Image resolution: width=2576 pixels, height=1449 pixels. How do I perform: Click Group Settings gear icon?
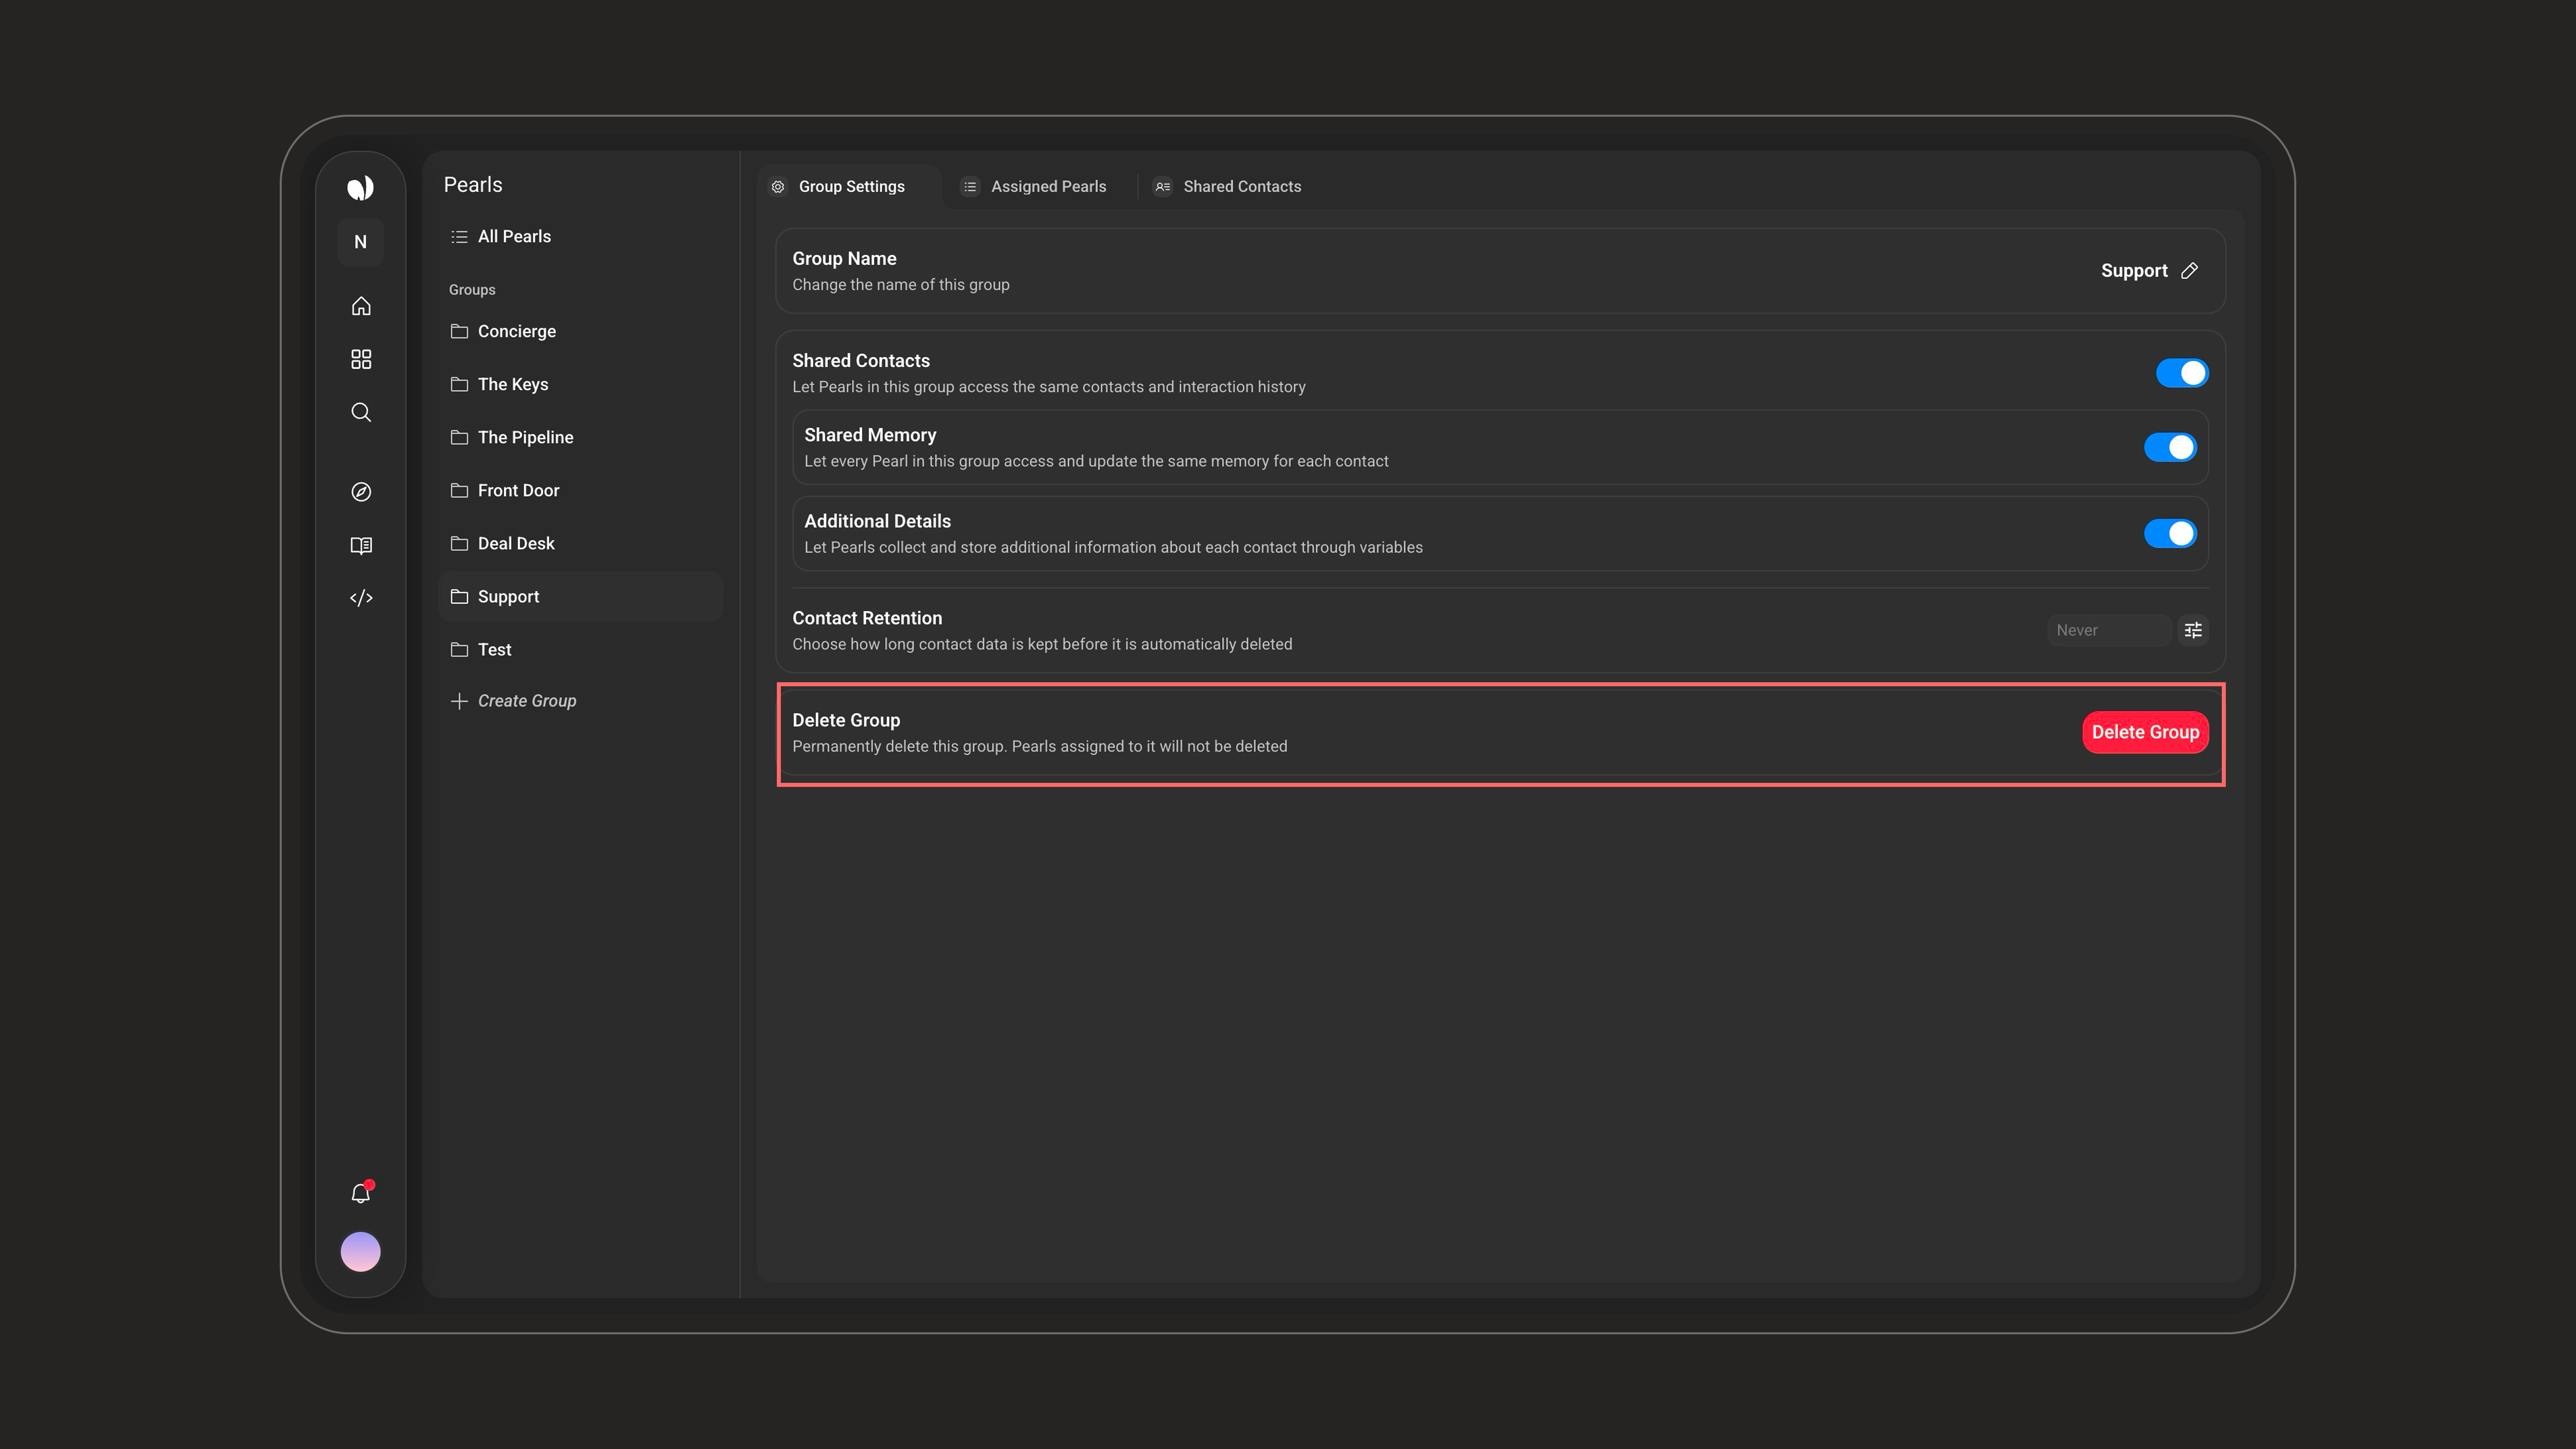click(778, 187)
